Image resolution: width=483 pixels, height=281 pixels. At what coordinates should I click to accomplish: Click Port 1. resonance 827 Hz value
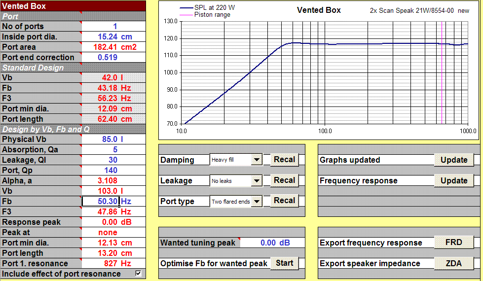point(113,263)
